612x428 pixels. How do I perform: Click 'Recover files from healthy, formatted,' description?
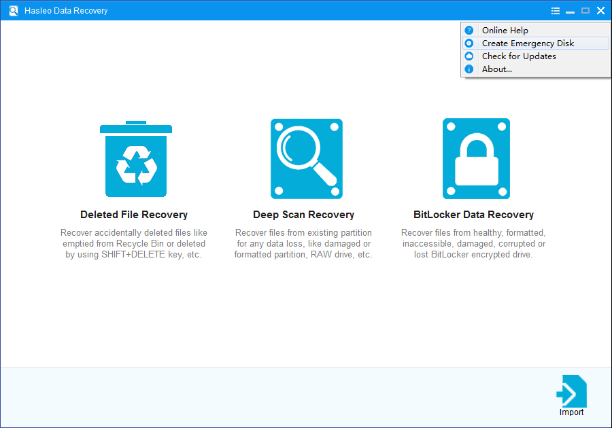[473, 233]
